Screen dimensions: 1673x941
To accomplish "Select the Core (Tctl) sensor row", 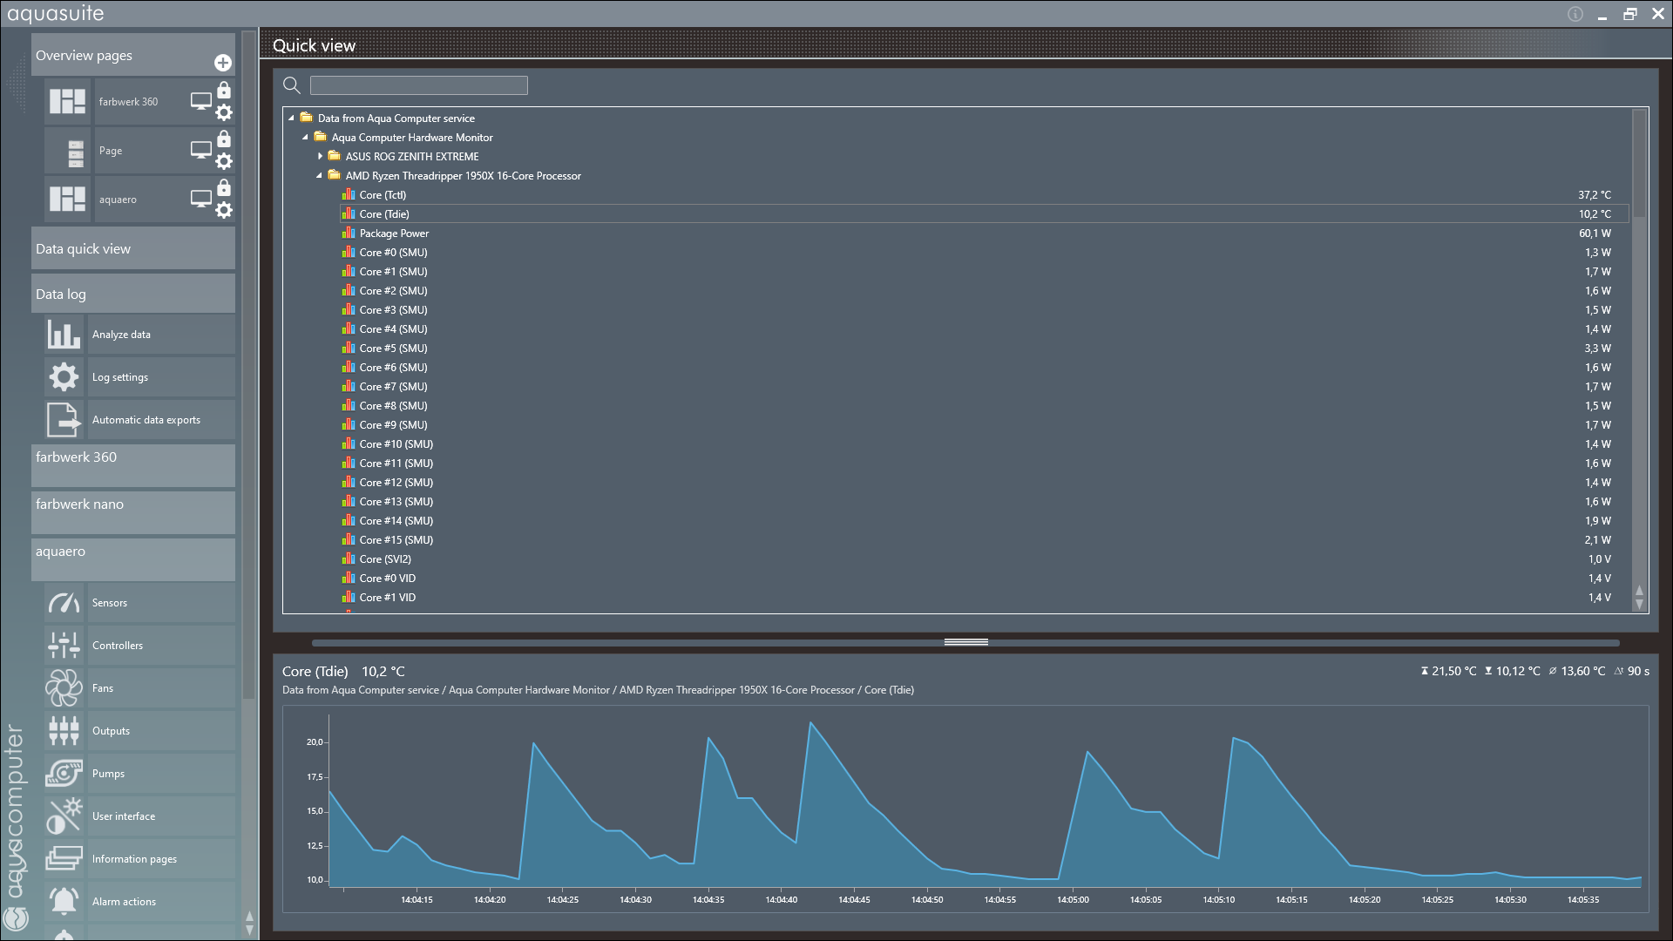I will pyautogui.click(x=984, y=195).
